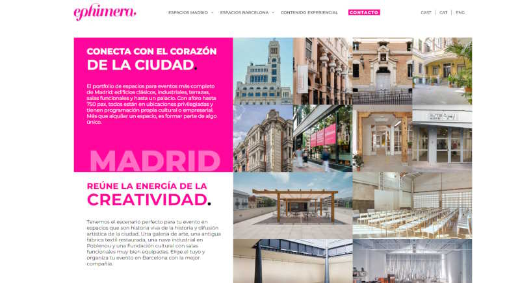Expand the Espacios Madrid dropdown arrow
The height and width of the screenshot is (283, 520).
click(213, 12)
